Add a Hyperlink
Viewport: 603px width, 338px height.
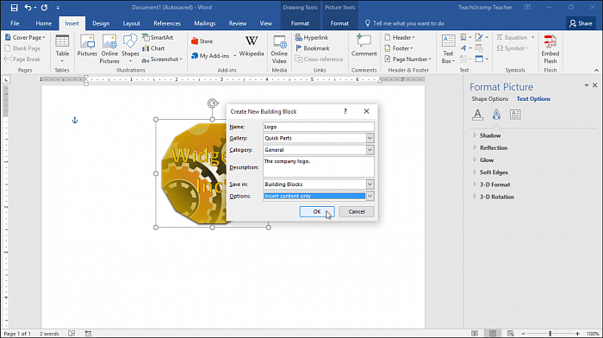point(312,37)
